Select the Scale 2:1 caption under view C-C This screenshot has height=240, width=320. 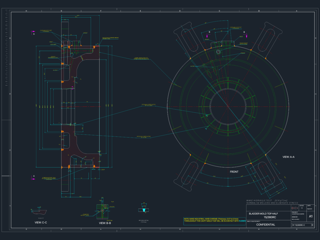pyautogui.click(x=41, y=218)
